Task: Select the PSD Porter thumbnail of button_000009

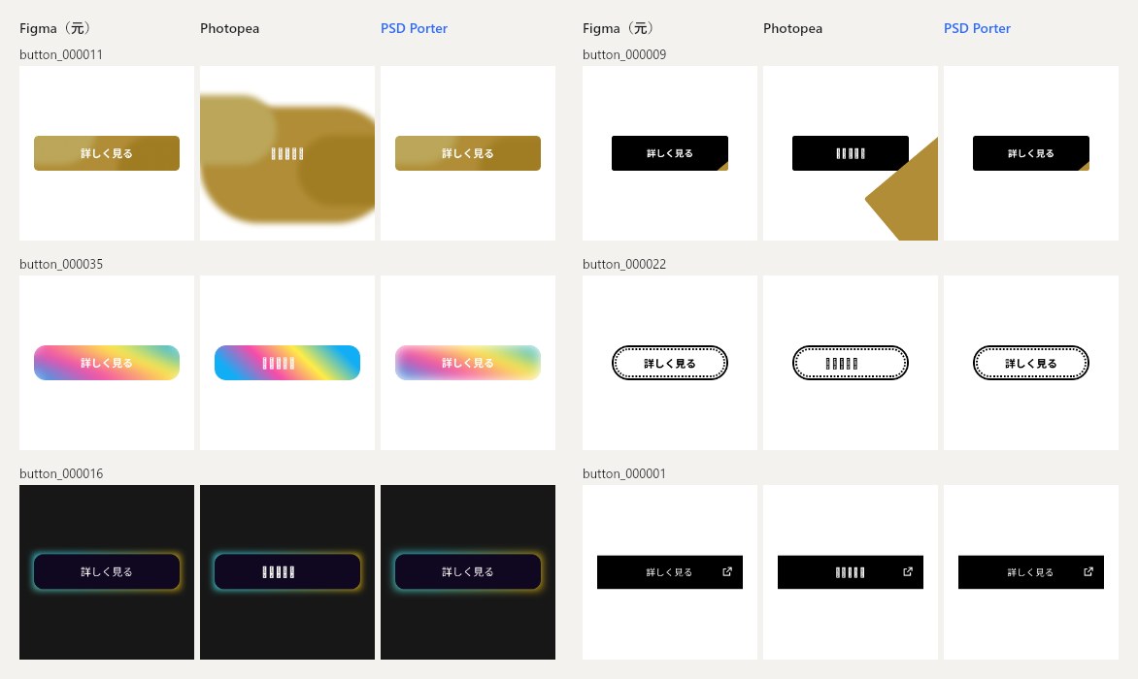Action: pyautogui.click(x=1031, y=153)
